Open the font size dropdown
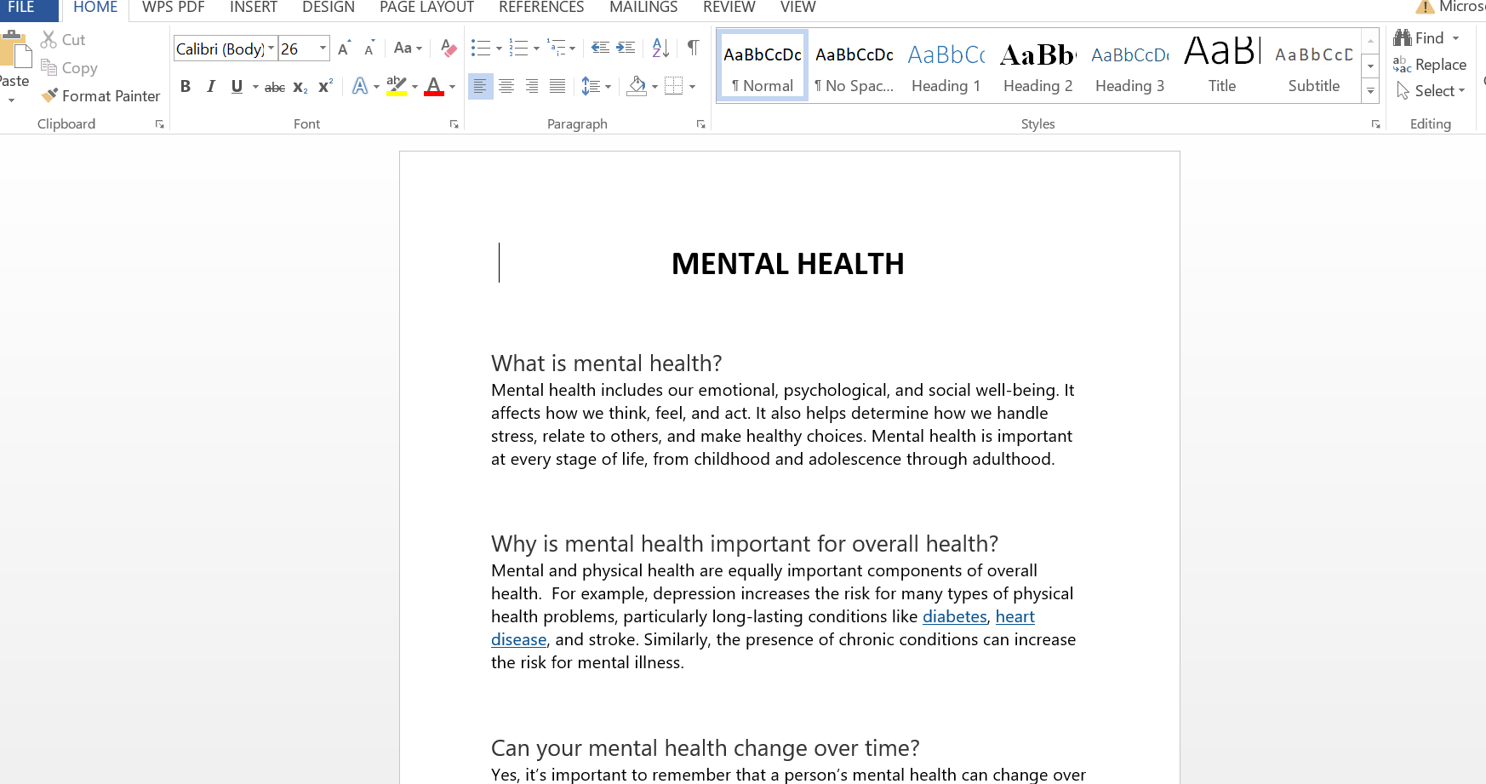 (x=323, y=49)
